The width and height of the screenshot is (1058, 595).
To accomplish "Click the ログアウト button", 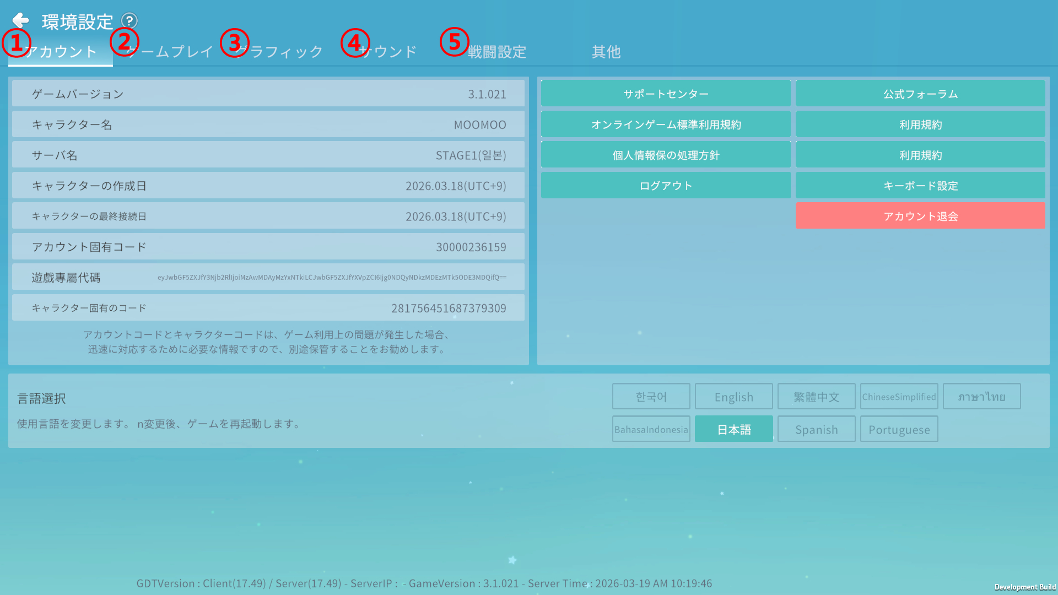I will [666, 186].
